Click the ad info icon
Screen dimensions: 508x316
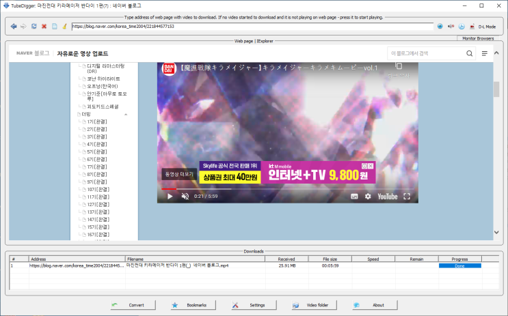[364, 166]
